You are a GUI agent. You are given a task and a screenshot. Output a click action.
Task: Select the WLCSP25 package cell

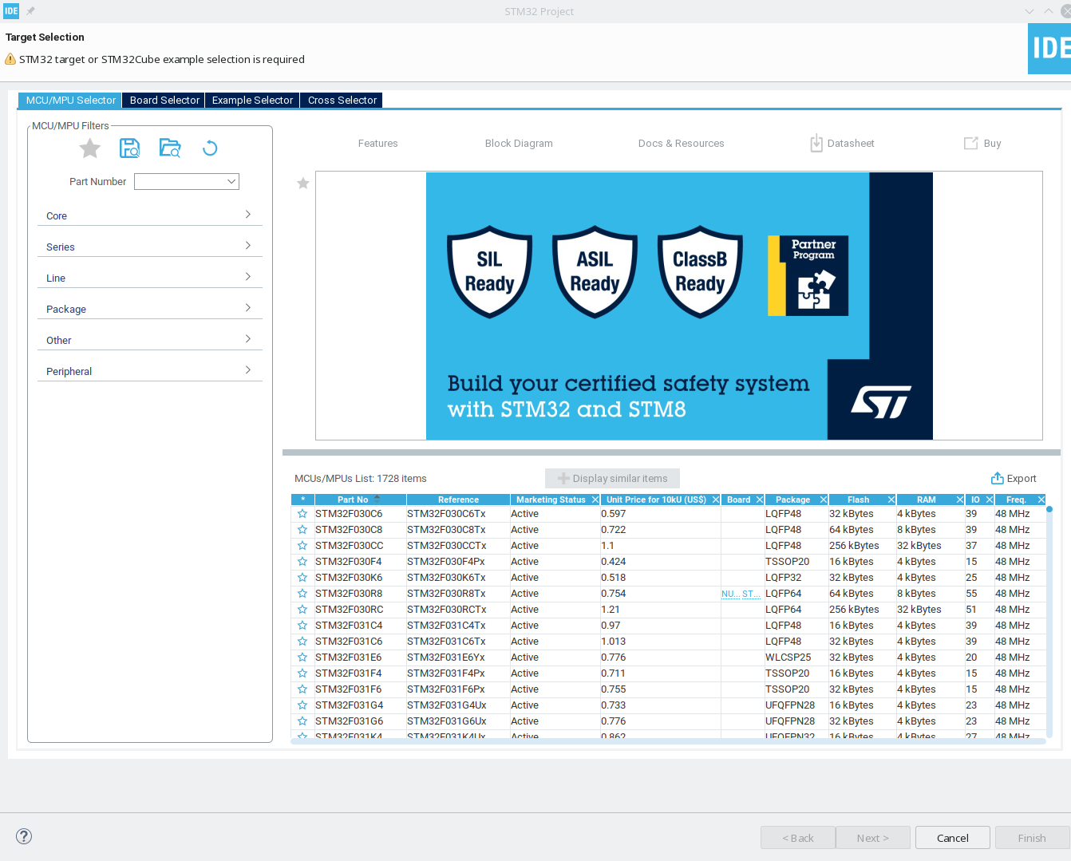coord(795,658)
